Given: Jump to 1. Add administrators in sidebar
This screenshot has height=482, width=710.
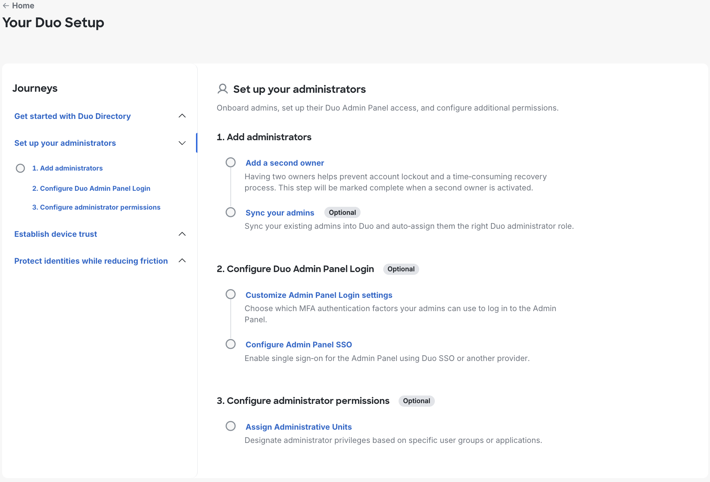Looking at the screenshot, I should pyautogui.click(x=68, y=168).
